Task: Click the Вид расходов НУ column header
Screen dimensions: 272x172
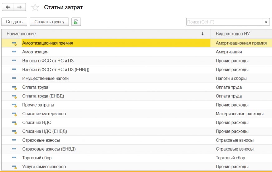Action: 233,34
